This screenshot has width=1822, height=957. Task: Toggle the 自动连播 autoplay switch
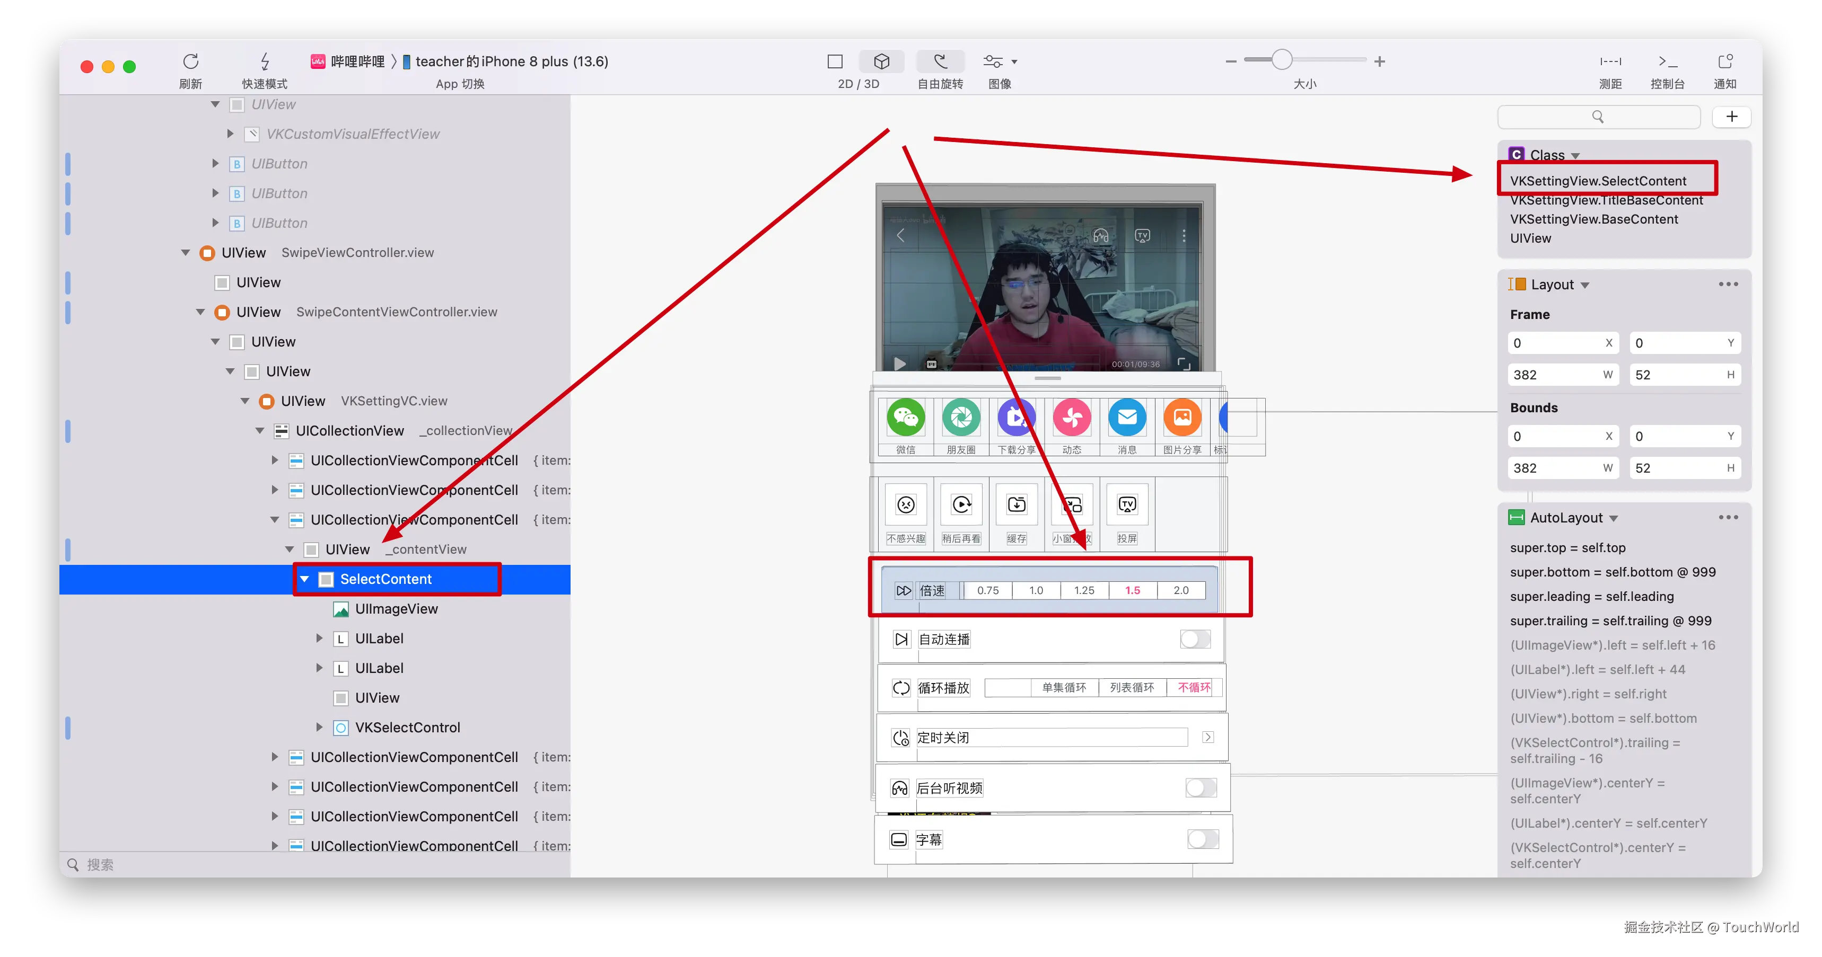point(1195,639)
